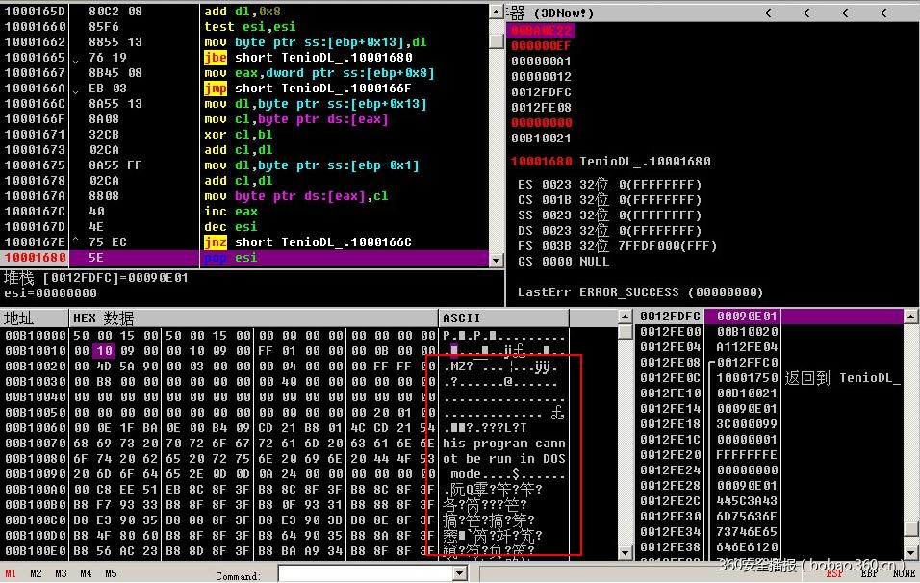The image size is (920, 583).
Task: Click the ASCII column header
Action: [503, 317]
